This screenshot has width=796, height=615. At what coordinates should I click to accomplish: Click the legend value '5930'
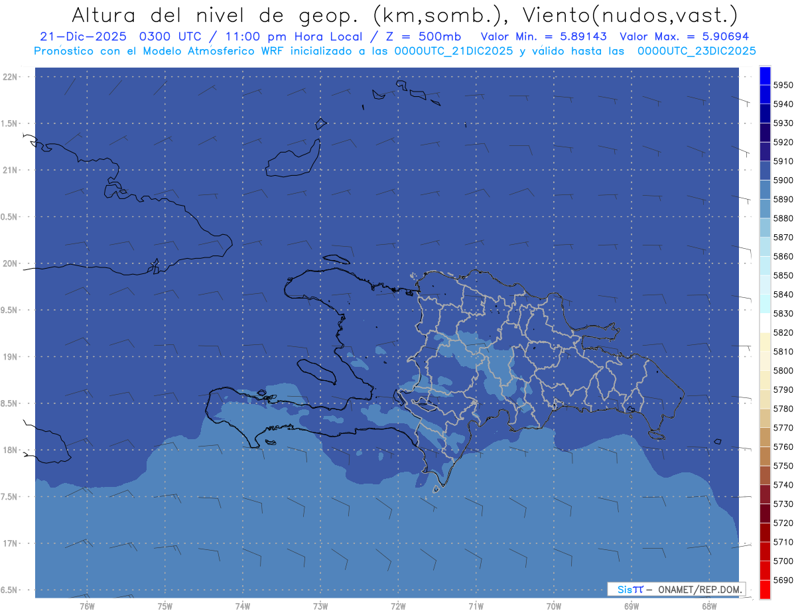pos(783,123)
